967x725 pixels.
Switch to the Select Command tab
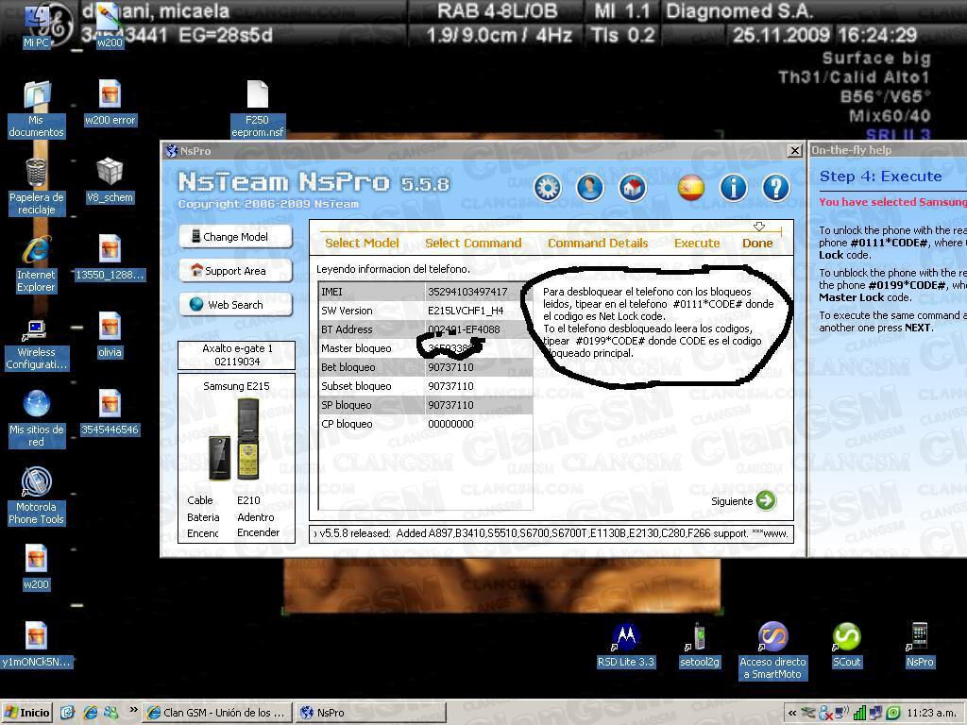(473, 243)
